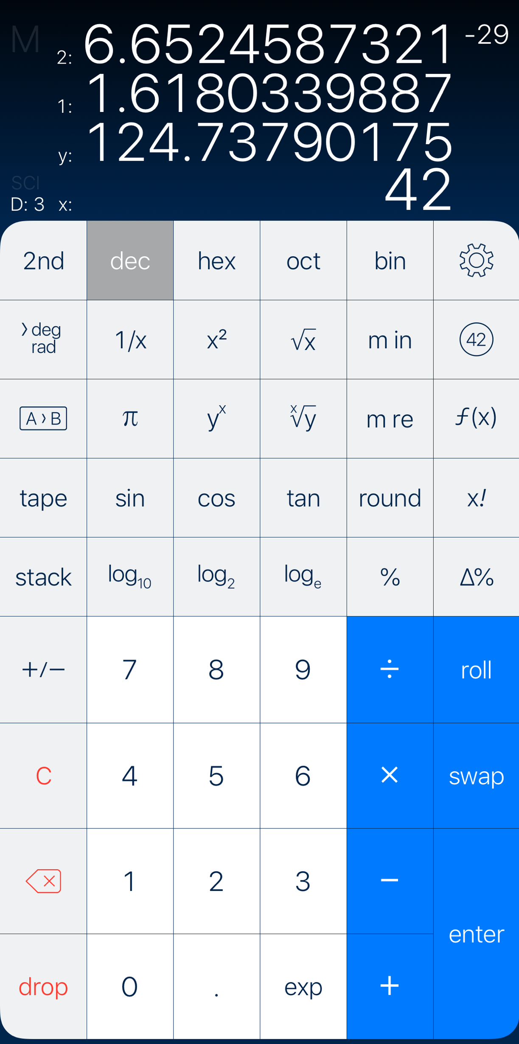
Task: Toggle the 2nd function shift key
Action: [43, 260]
